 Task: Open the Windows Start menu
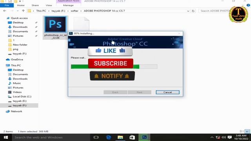[x=6, y=137]
